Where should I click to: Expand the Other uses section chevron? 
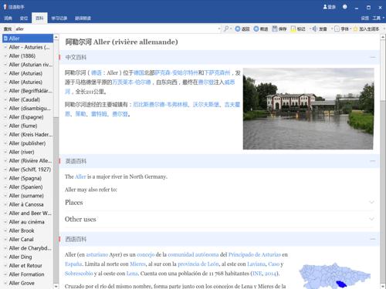(x=371, y=219)
